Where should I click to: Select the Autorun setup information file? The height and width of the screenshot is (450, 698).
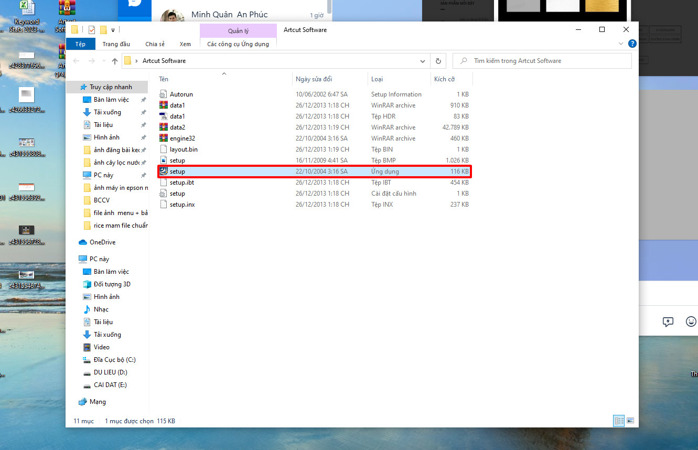click(315, 94)
